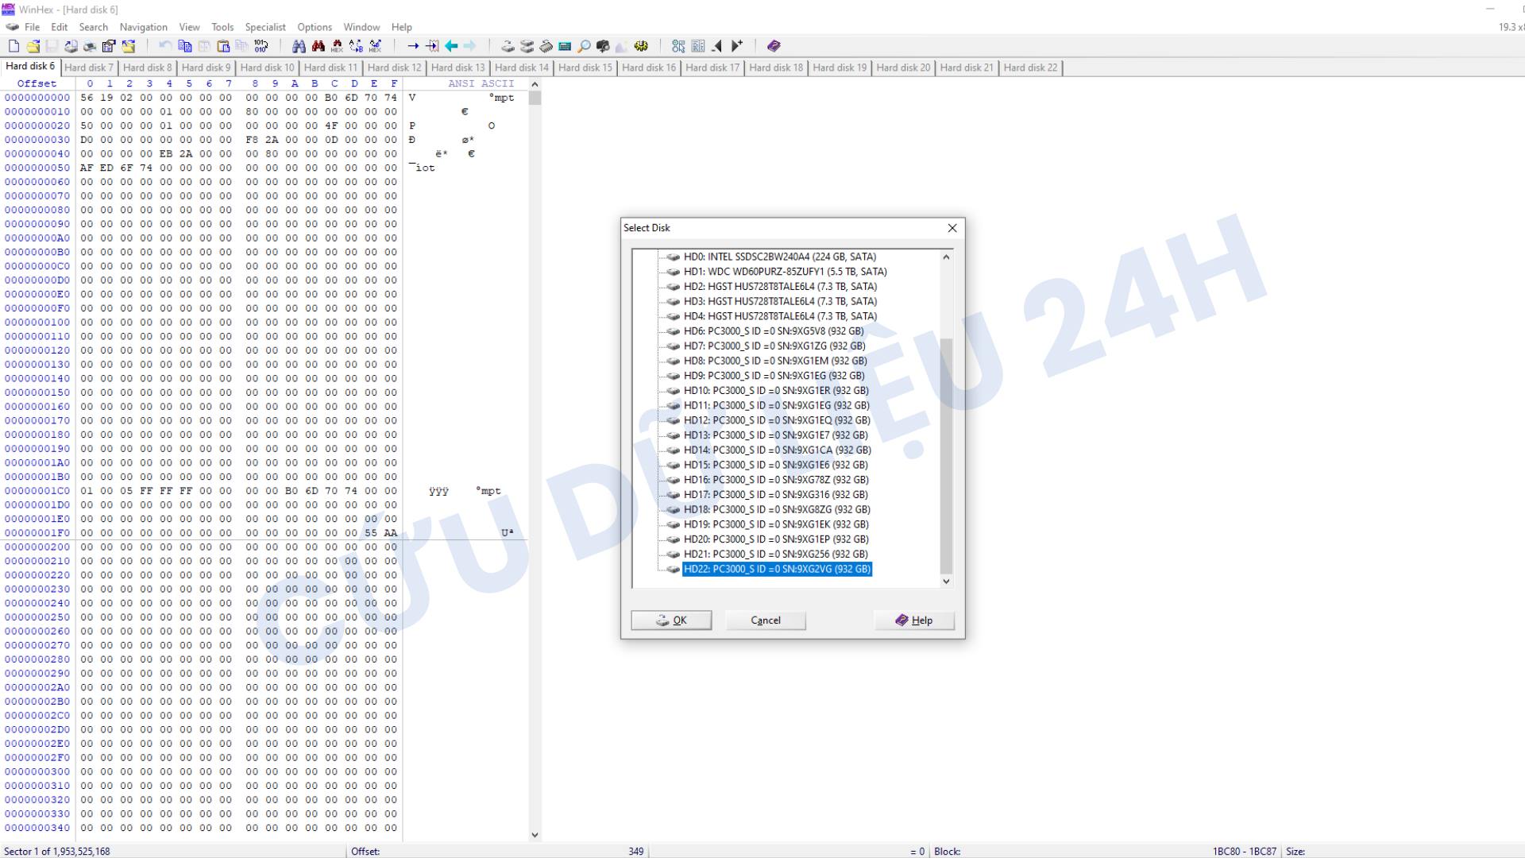This screenshot has height=858, width=1525.
Task: Confirm with OK in Select Disk
Action: (671, 620)
